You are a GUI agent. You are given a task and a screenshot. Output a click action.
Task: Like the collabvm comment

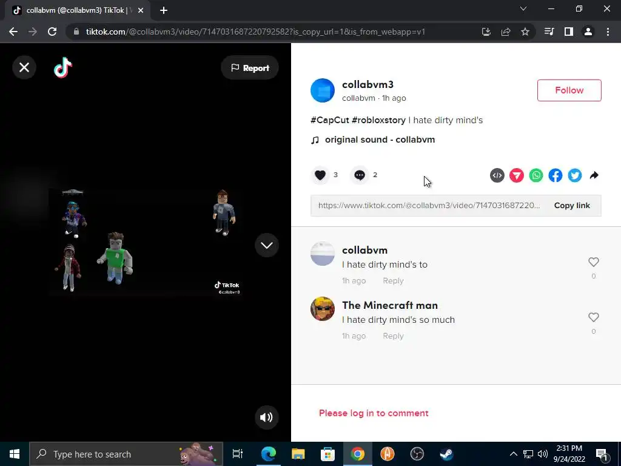click(593, 262)
